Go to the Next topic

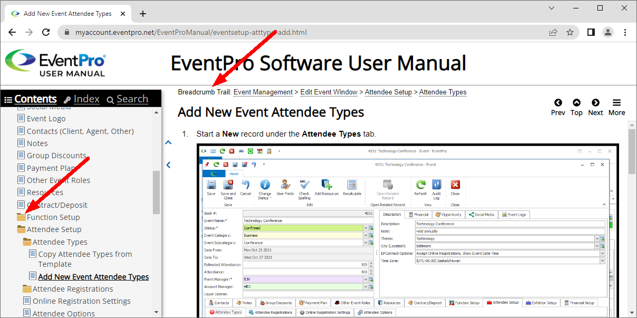pyautogui.click(x=595, y=107)
